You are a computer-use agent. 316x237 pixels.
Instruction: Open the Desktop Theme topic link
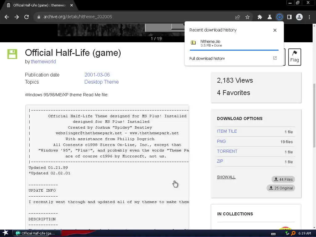(102, 82)
